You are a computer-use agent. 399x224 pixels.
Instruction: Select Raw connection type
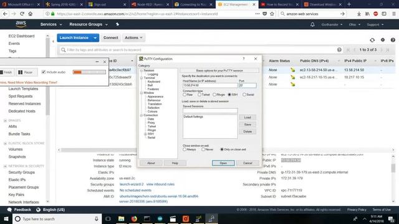185,95
